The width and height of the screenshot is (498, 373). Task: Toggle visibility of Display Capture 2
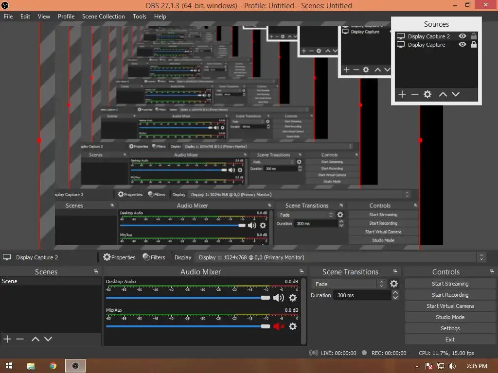coord(462,36)
